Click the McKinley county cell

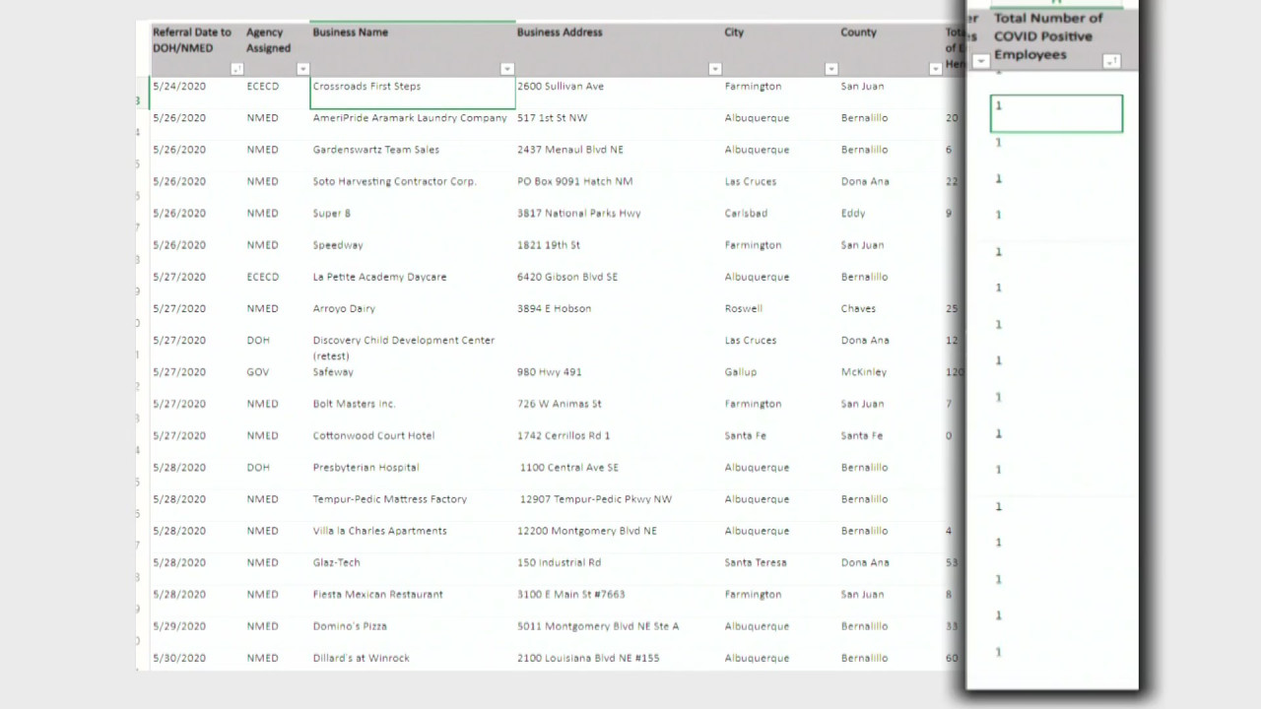point(863,372)
